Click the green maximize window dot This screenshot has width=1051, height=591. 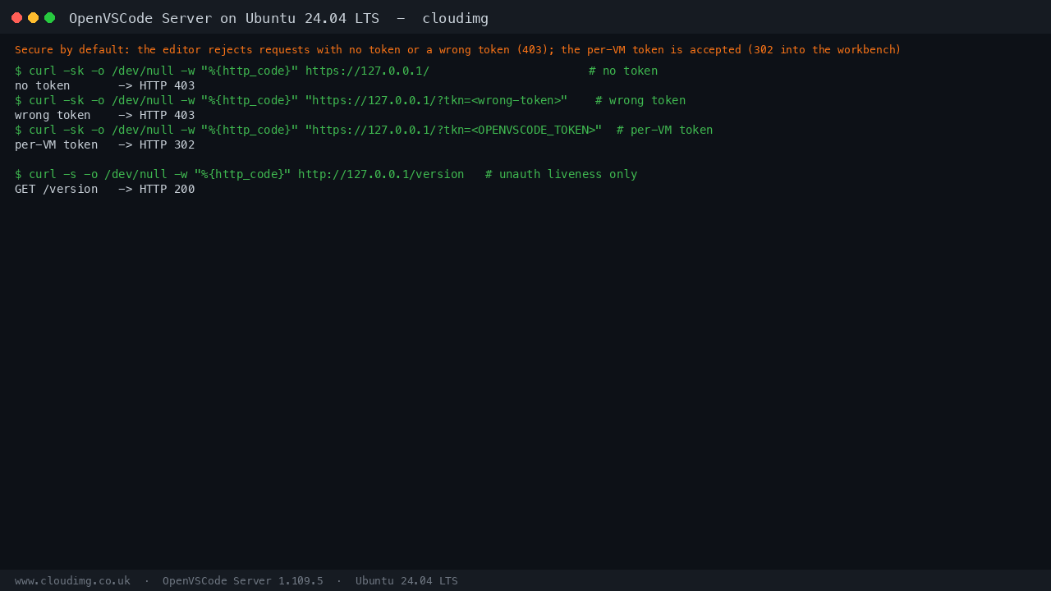point(49,17)
